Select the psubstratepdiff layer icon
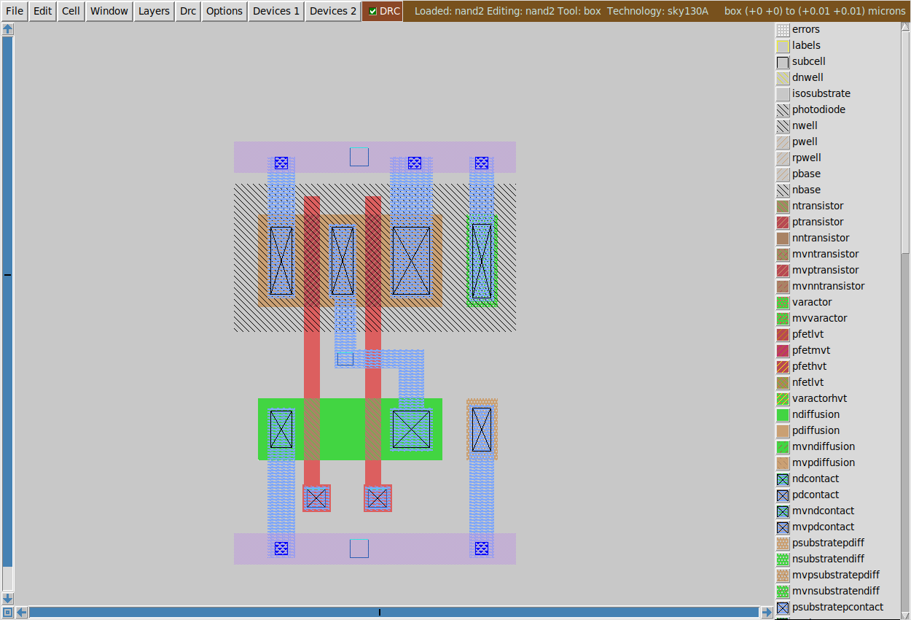This screenshot has height=620, width=911. pos(783,543)
